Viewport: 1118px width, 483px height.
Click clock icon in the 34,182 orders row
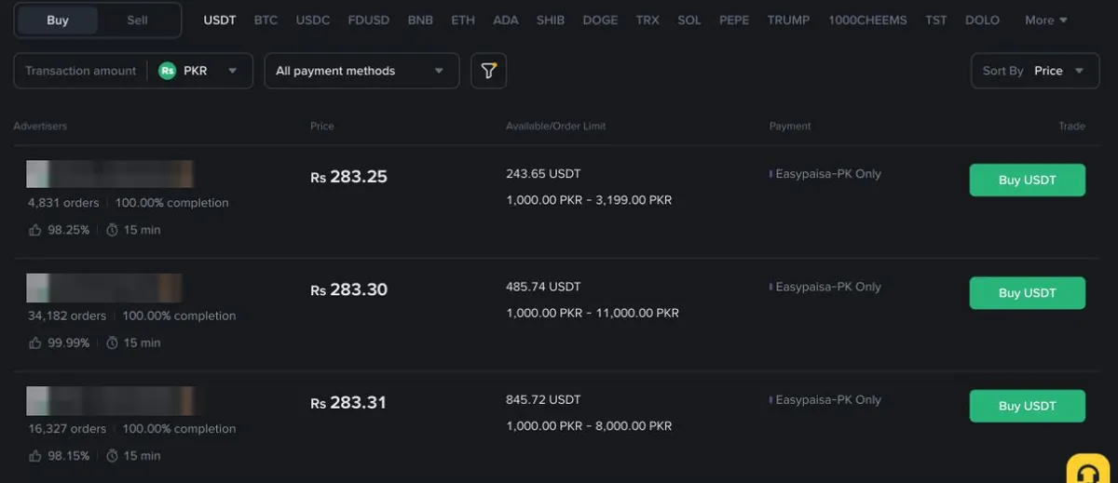click(112, 342)
